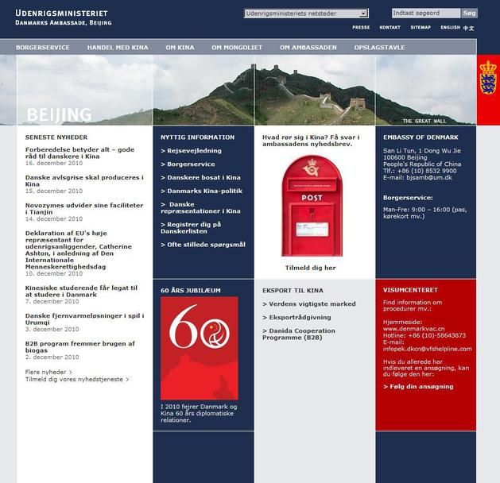Click Udenrigsministeriet site title logo
Screen dimensions: 500x483
[61, 13]
